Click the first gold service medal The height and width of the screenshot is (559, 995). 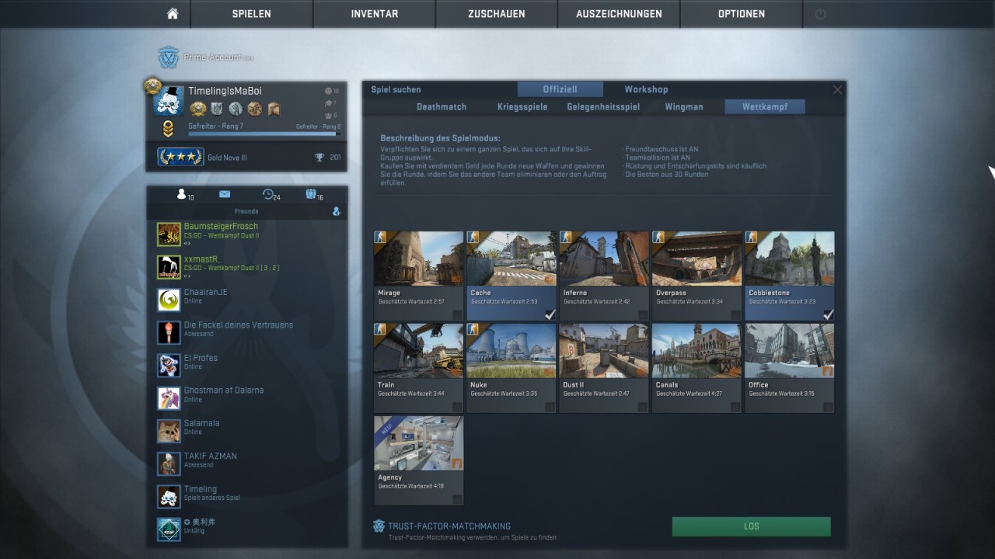(x=198, y=109)
